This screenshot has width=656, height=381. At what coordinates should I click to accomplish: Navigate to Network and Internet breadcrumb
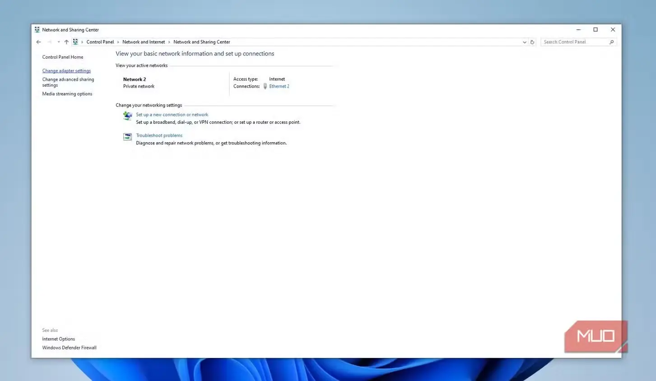(x=144, y=42)
